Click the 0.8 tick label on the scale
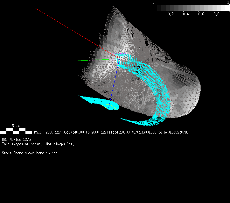The height and width of the screenshot is (203, 230). coord(217,14)
